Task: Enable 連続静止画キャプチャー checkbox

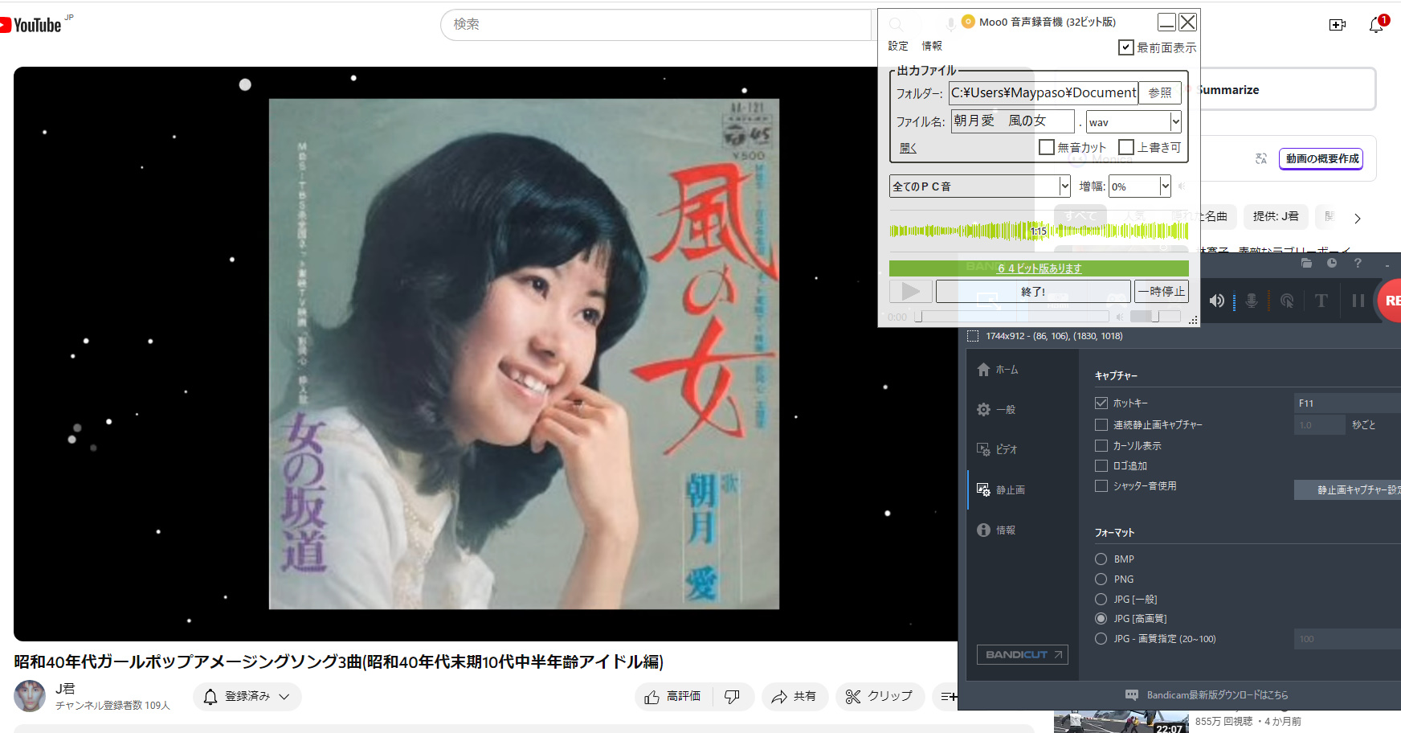Action: pyautogui.click(x=1101, y=424)
